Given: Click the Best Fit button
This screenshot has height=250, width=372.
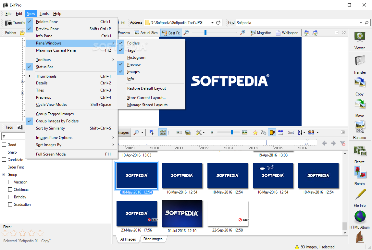Looking at the screenshot, I should (171, 33).
